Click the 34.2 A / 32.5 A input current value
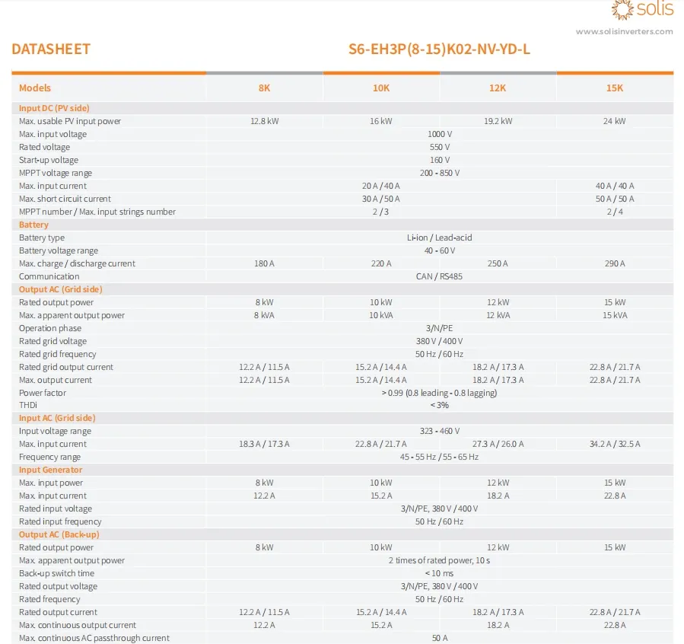Image resolution: width=684 pixels, height=644 pixels. 615,444
